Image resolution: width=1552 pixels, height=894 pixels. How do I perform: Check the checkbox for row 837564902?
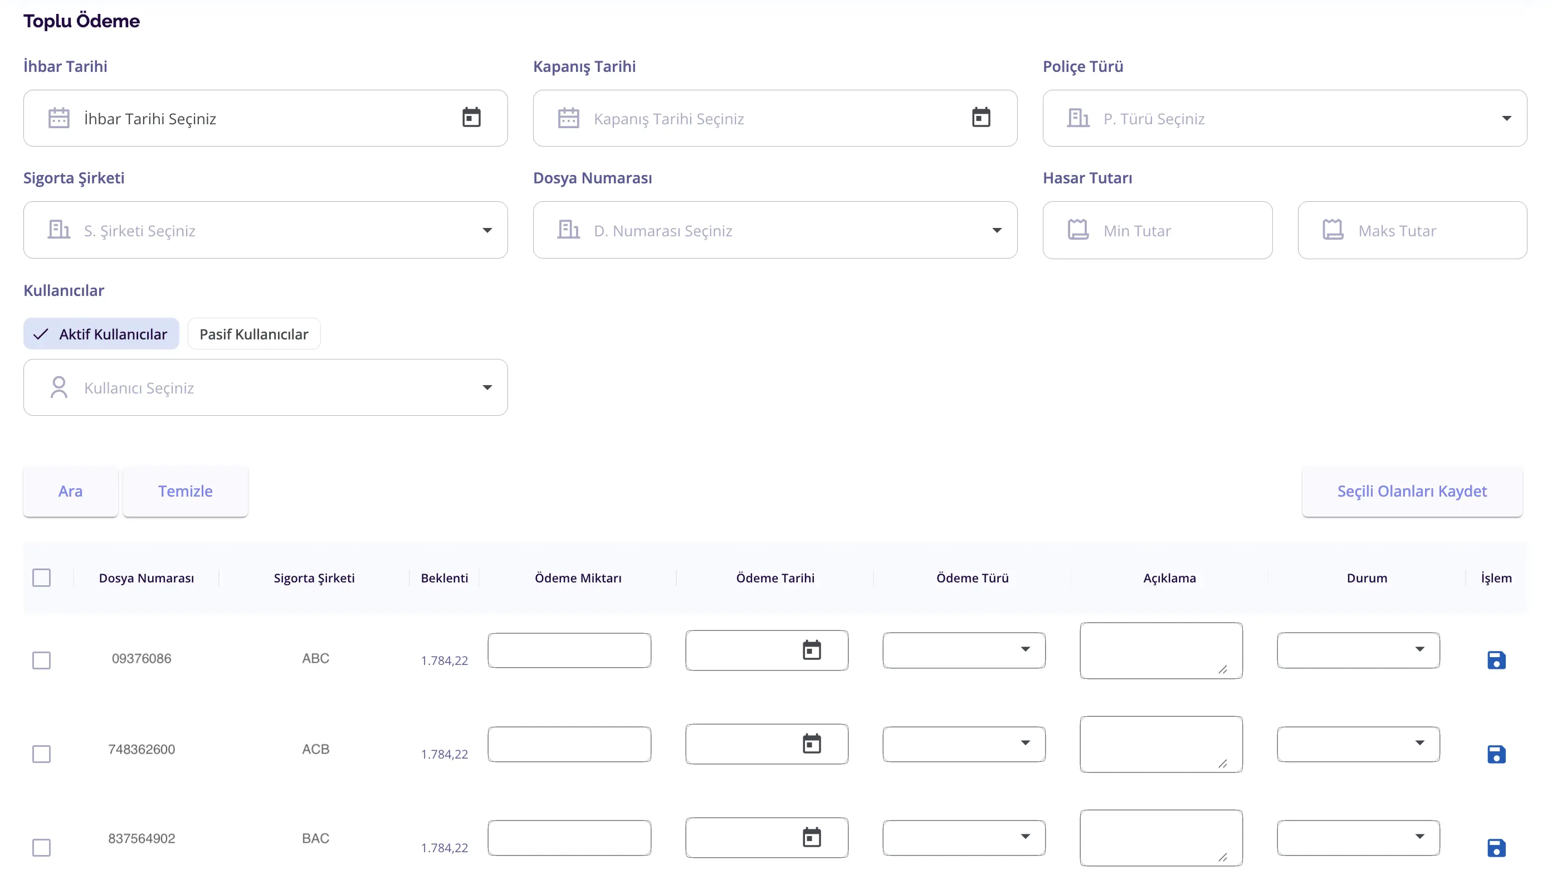pyautogui.click(x=41, y=848)
